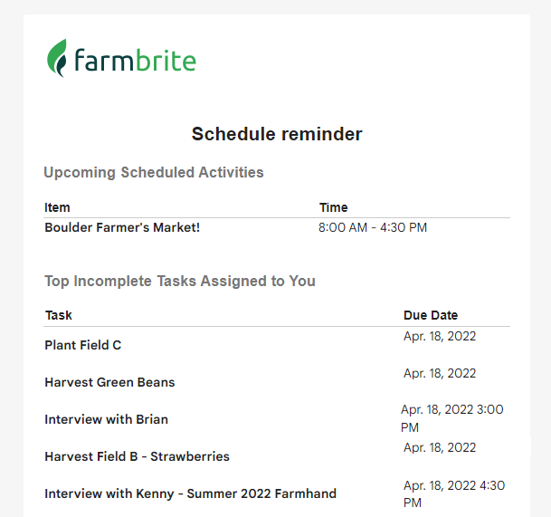Open the Harvest Green Beans task
The height and width of the screenshot is (517, 551).
[x=109, y=382]
